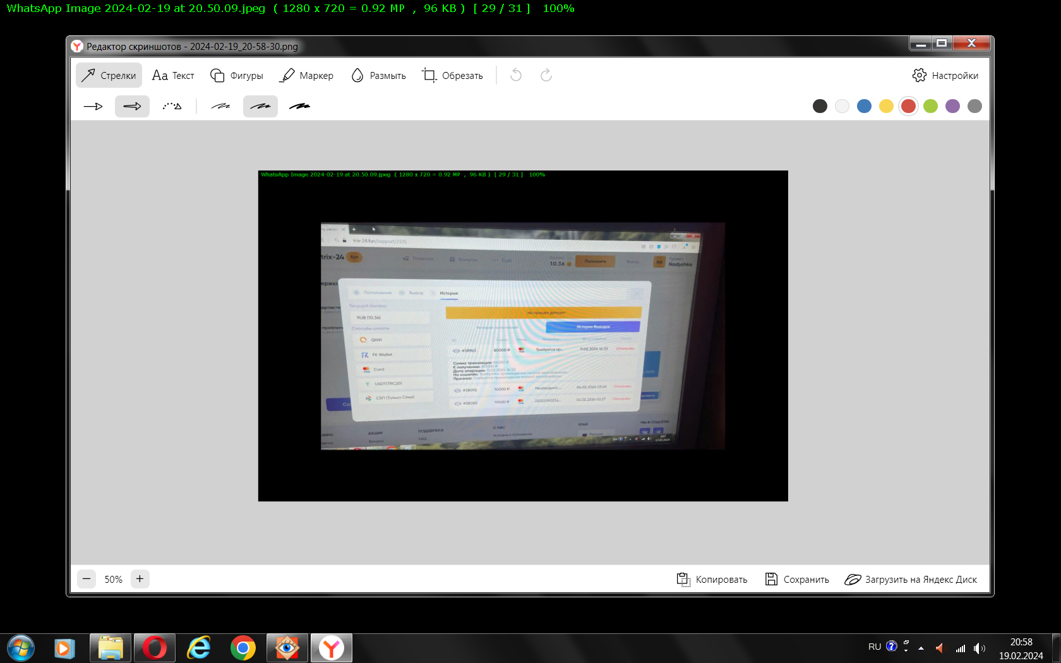Click Копировать to copy screenshot
Image resolution: width=1061 pixels, height=663 pixels.
712,579
